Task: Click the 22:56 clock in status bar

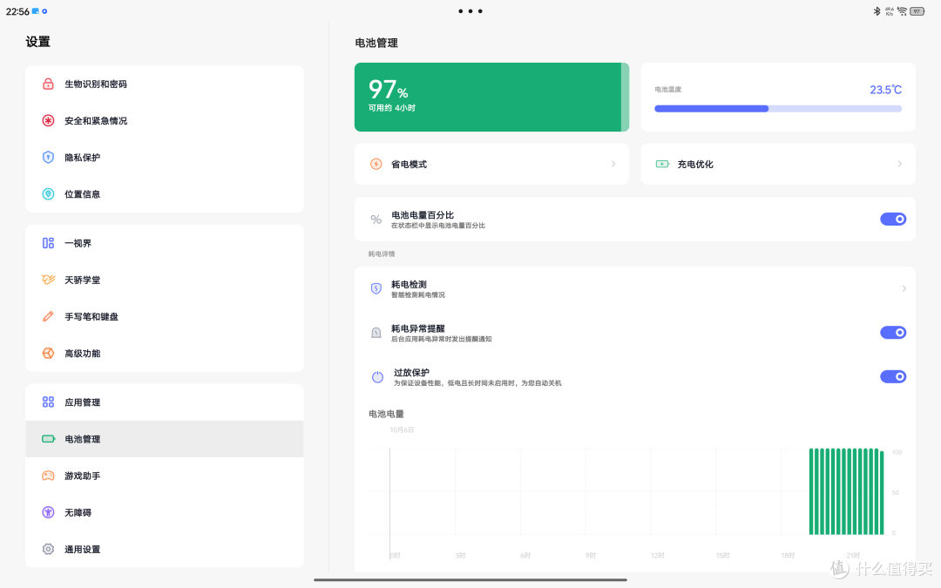Action: point(17,11)
